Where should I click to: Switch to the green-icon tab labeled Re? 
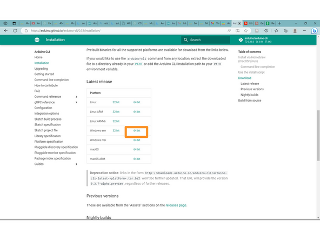270,23
